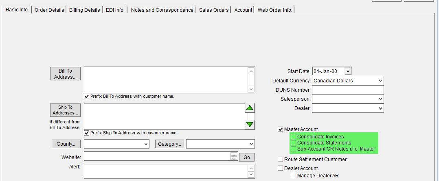The height and width of the screenshot is (181, 439).
Task: Open the County button
Action: pyautogui.click(x=66, y=144)
